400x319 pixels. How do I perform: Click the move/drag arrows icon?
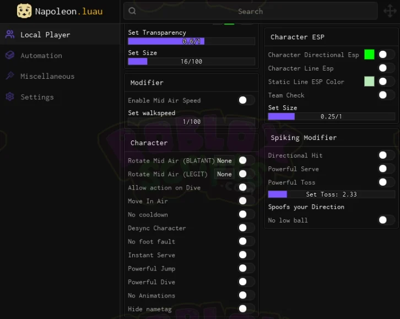[x=390, y=11]
